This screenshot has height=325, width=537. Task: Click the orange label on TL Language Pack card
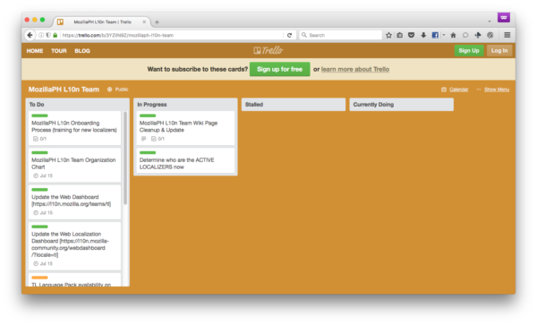[x=39, y=278]
